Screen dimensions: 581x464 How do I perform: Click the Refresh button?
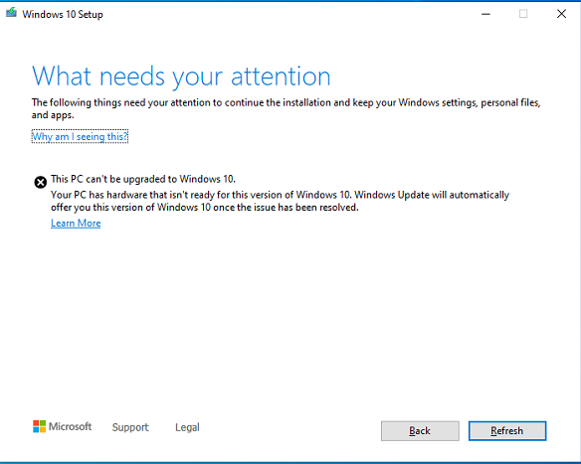tap(507, 430)
